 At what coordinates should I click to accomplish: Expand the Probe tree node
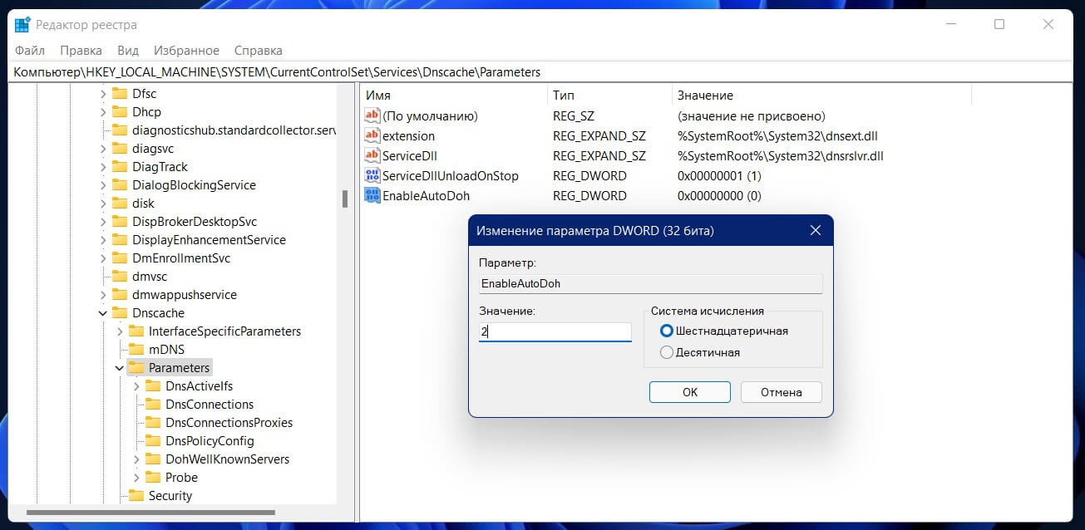(136, 477)
